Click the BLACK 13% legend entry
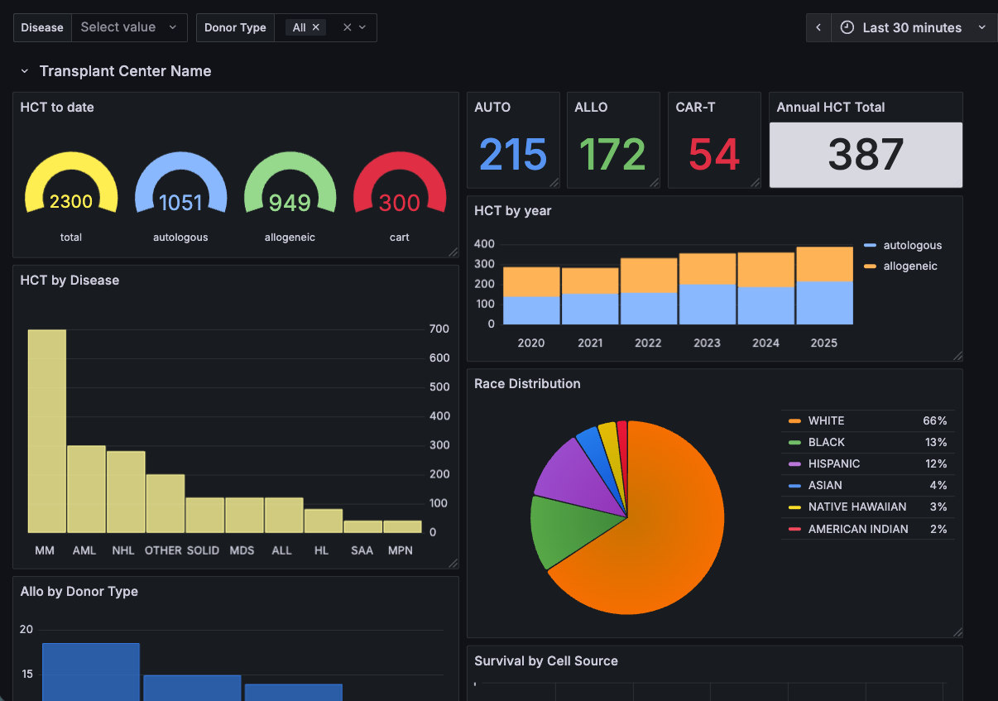 pos(828,442)
